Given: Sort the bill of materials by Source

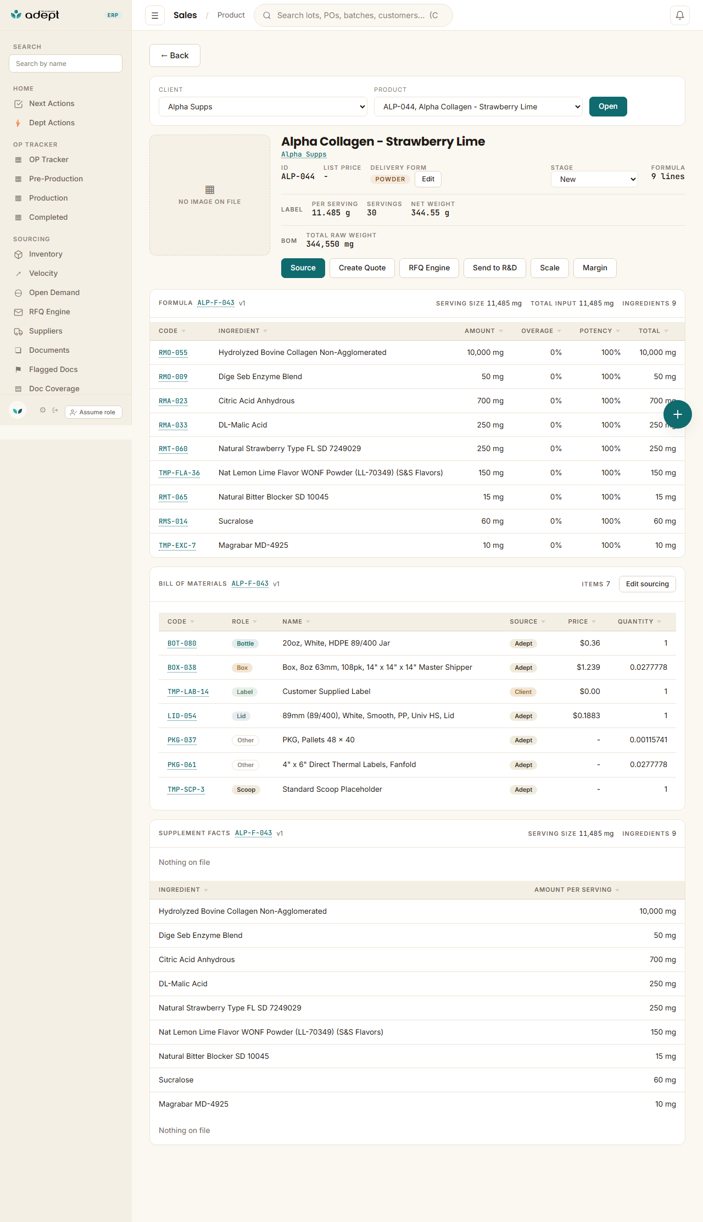Looking at the screenshot, I should click(527, 621).
